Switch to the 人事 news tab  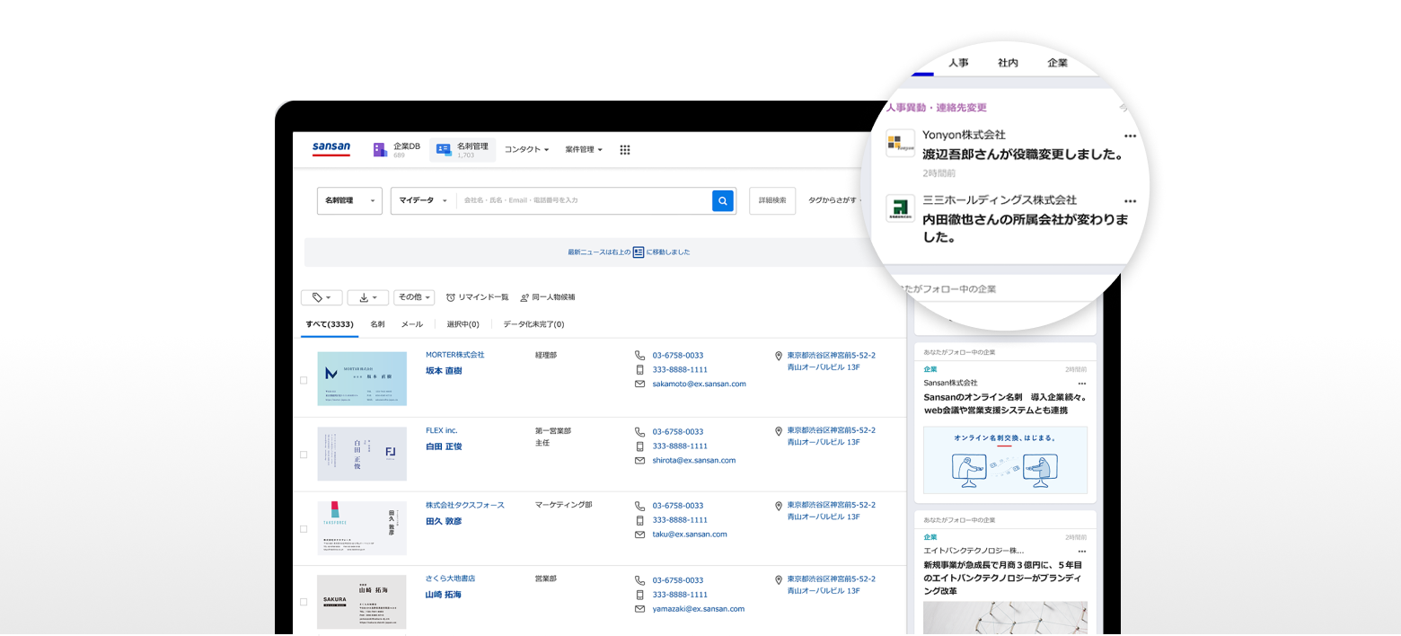[x=958, y=63]
